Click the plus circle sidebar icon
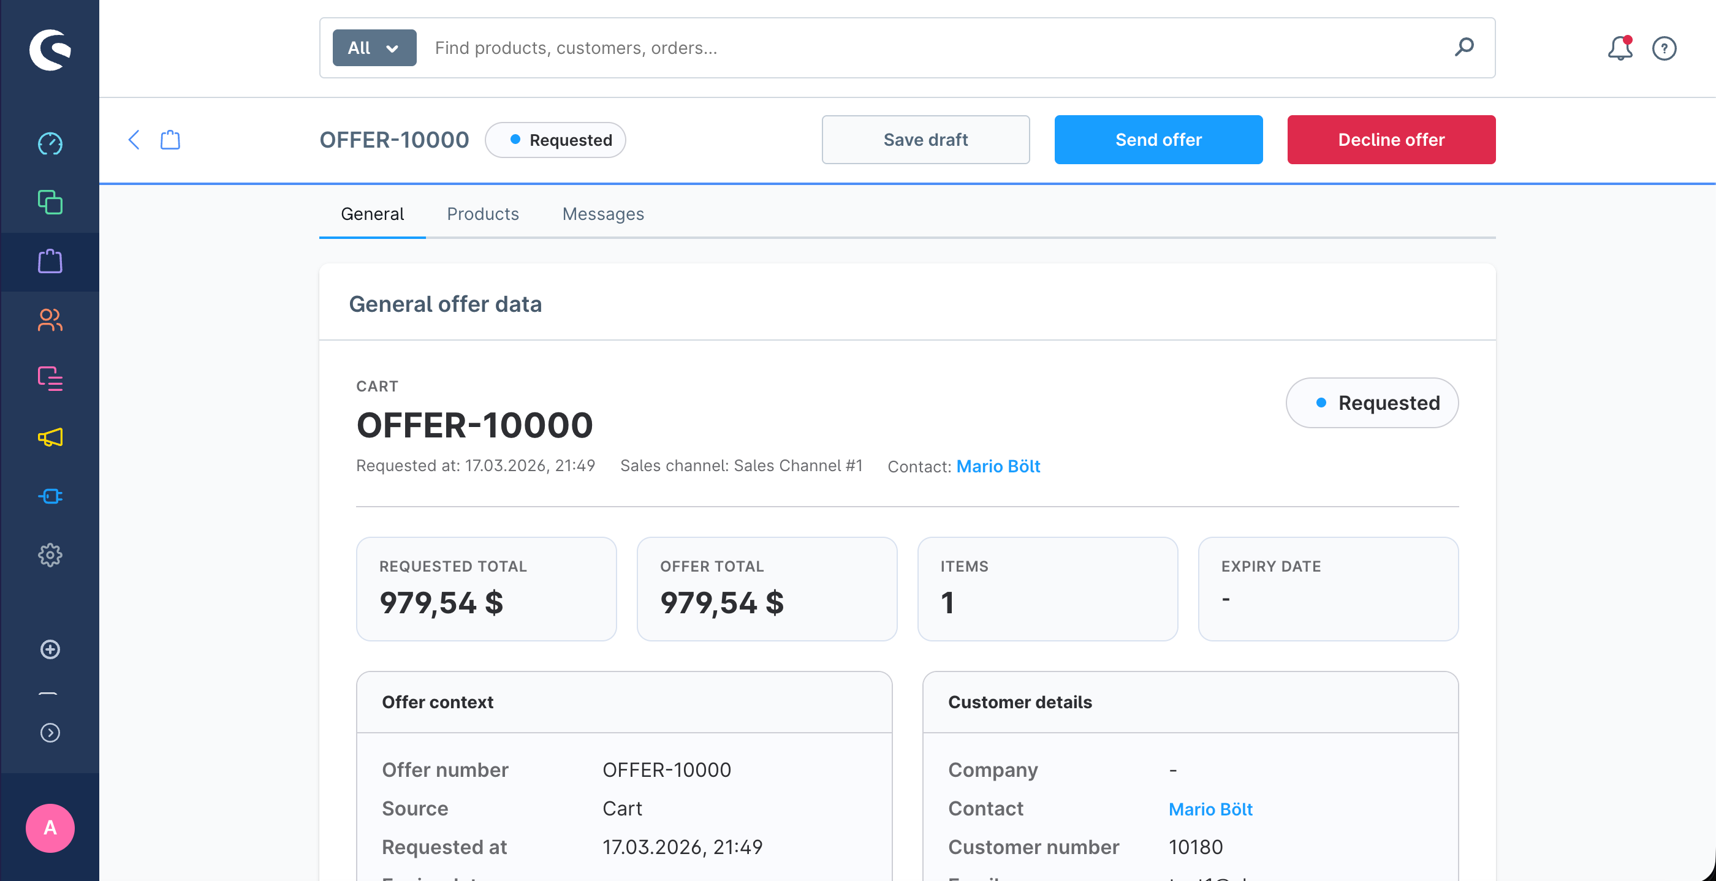Screen dimensions: 1716x881 [x=50, y=649]
